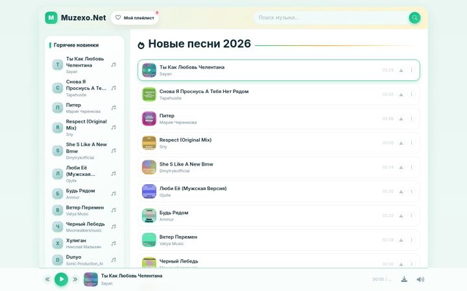Download Ветер Перемен from main list
This screenshot has height=291, width=467.
coord(401,240)
